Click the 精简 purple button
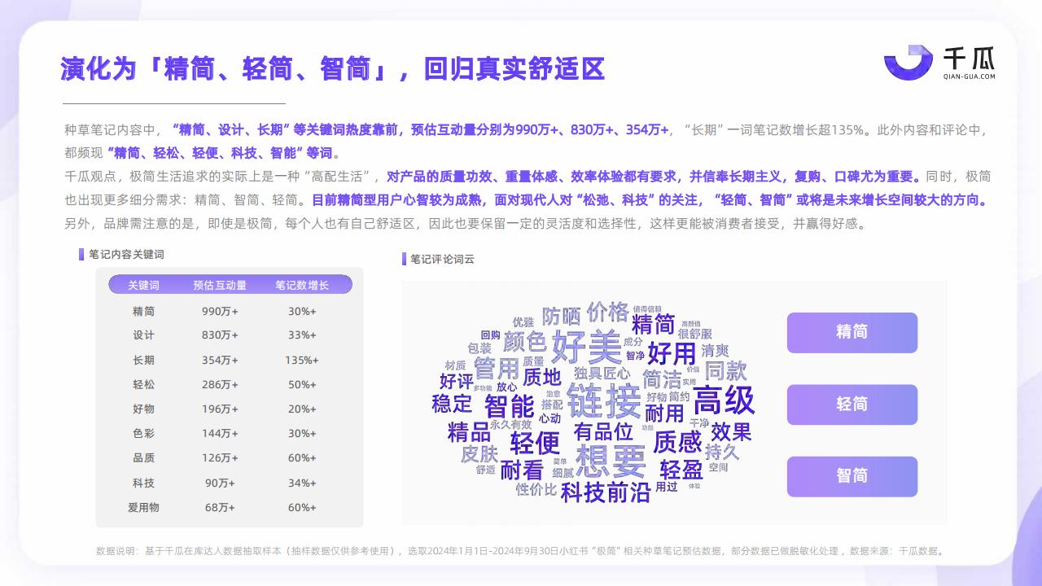 pyautogui.click(x=852, y=332)
